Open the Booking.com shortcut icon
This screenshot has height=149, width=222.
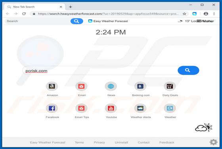pos(140,86)
